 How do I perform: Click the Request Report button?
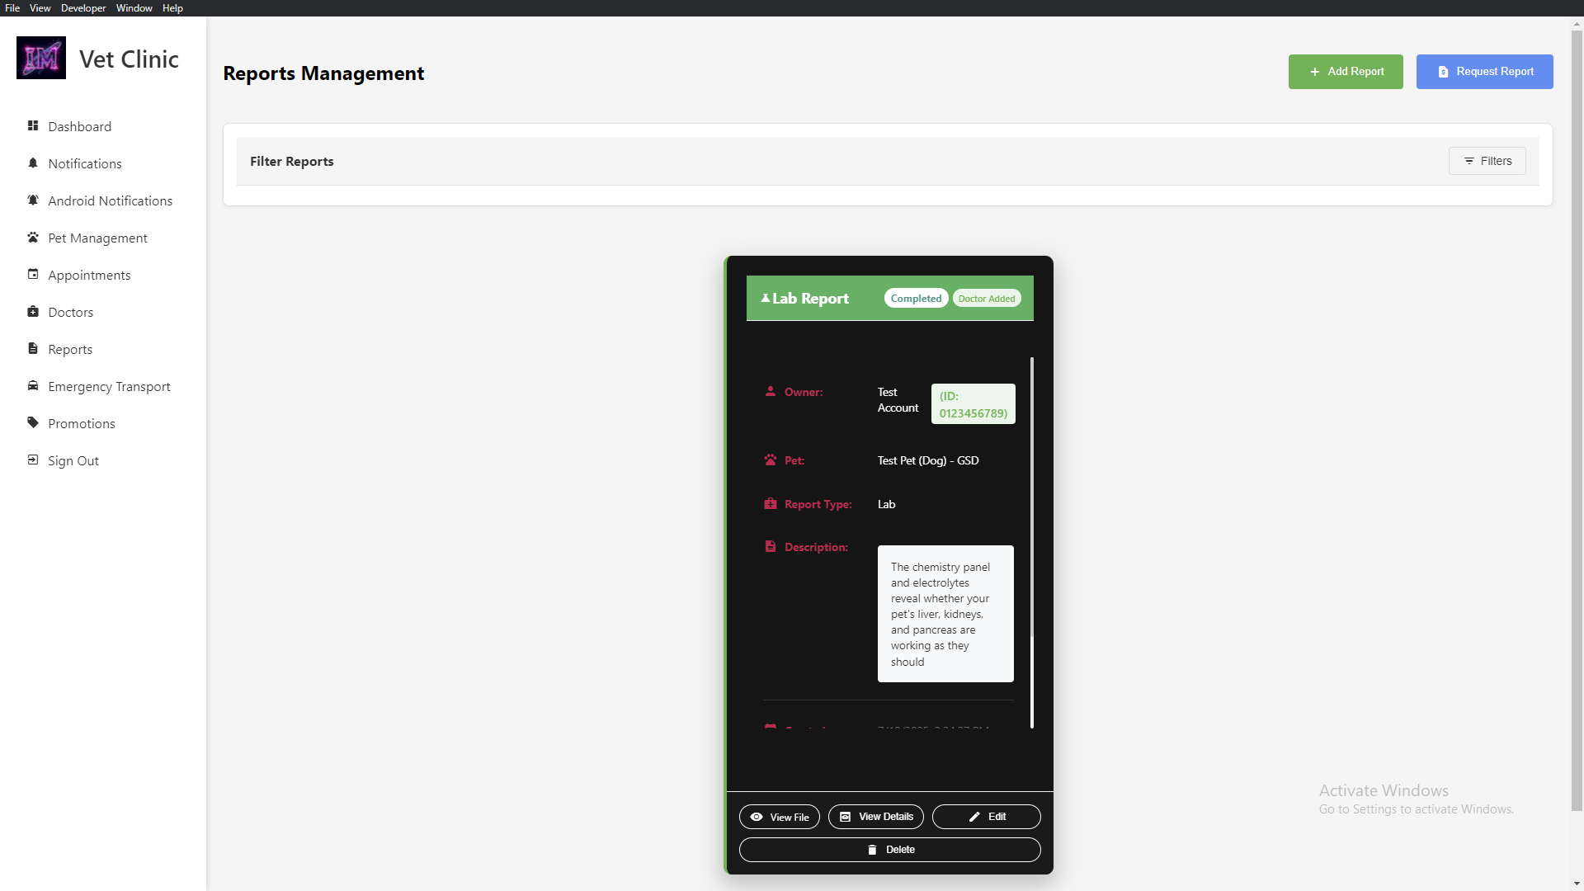pos(1483,71)
